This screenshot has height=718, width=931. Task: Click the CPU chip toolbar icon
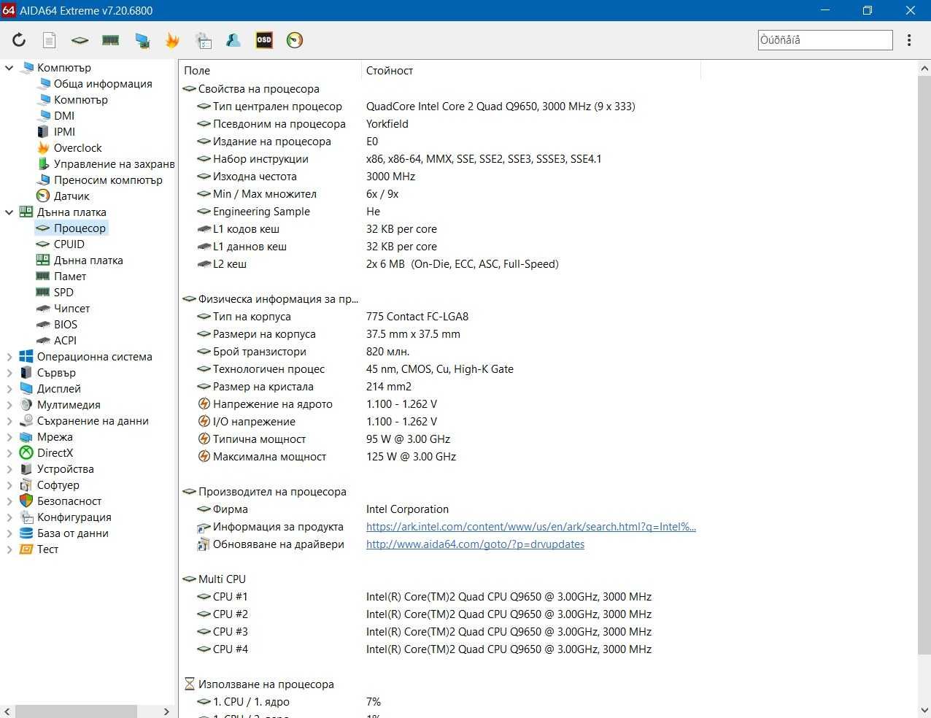(80, 40)
